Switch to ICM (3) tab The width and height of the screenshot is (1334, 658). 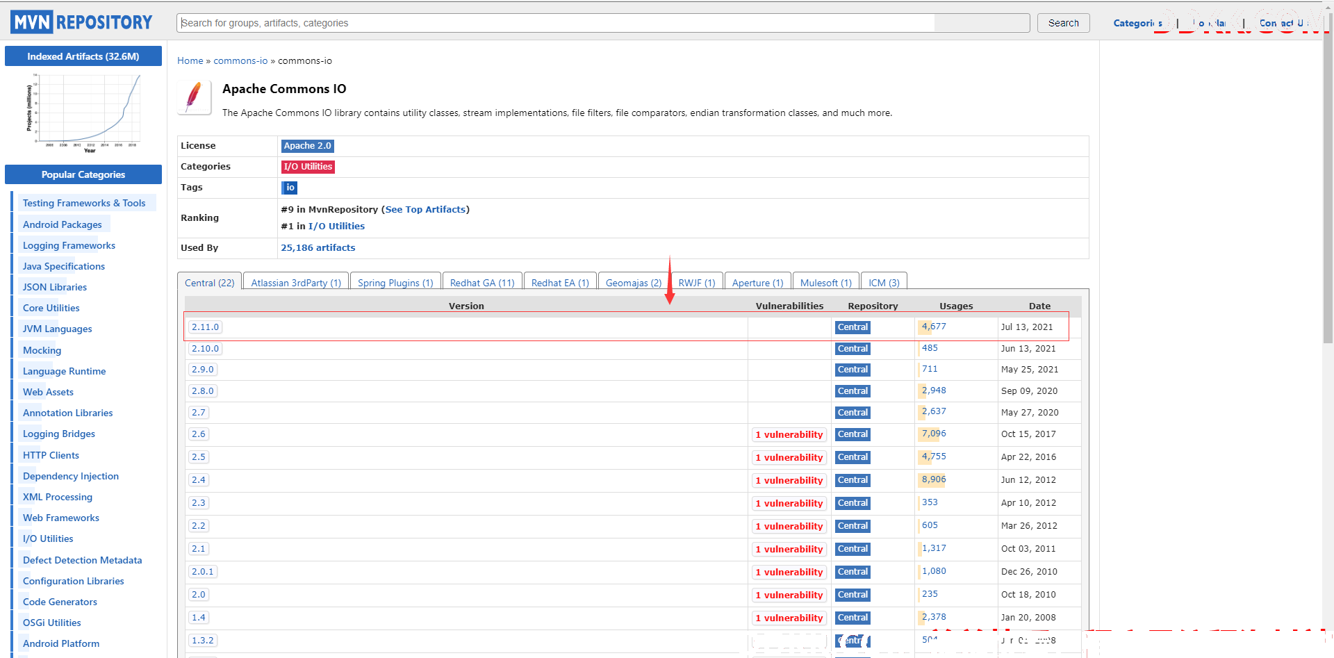click(x=884, y=282)
